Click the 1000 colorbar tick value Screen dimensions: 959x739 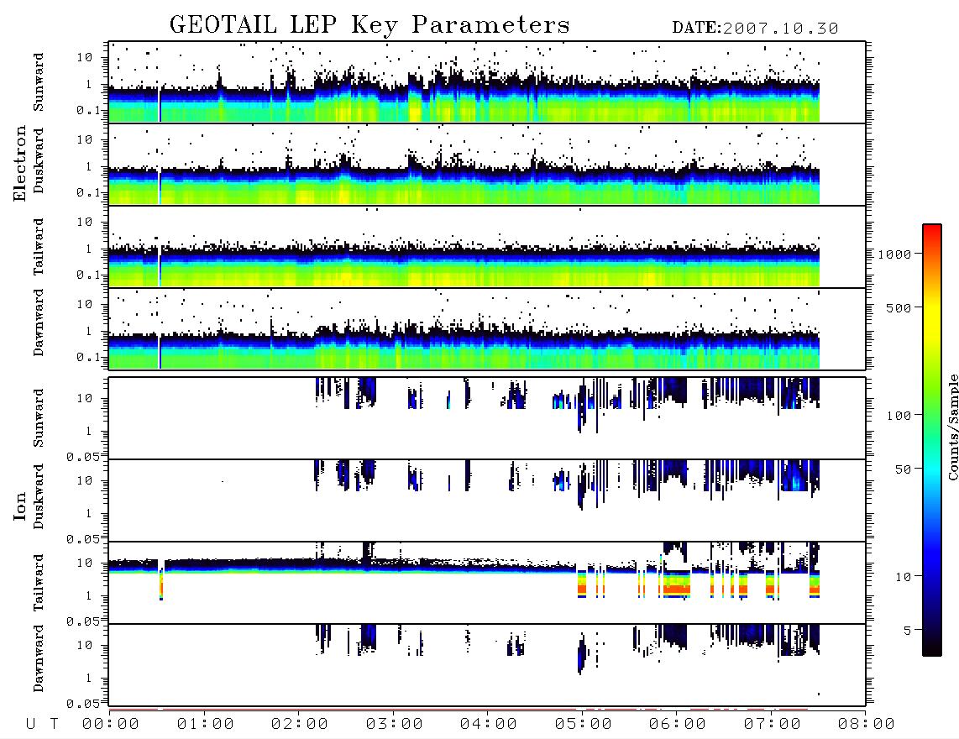894,254
